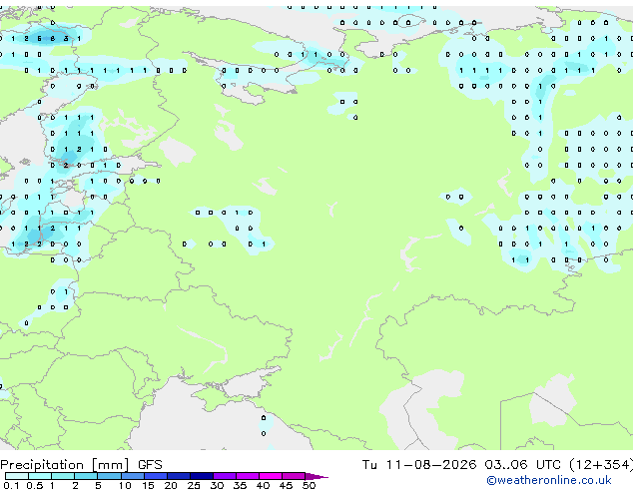
Task: Select the forecast date 'Tu 11-08-2026' text
Action: [419, 465]
